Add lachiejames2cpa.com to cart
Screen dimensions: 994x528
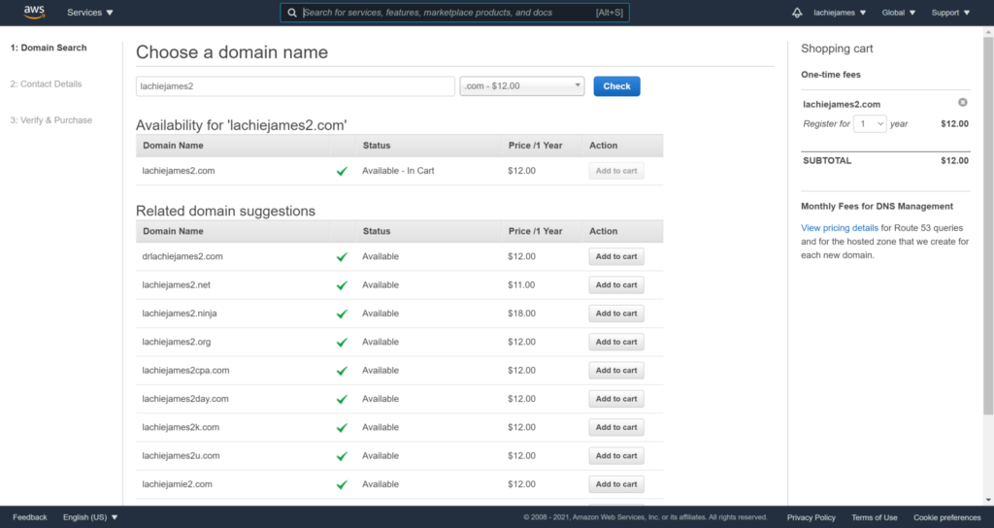616,371
